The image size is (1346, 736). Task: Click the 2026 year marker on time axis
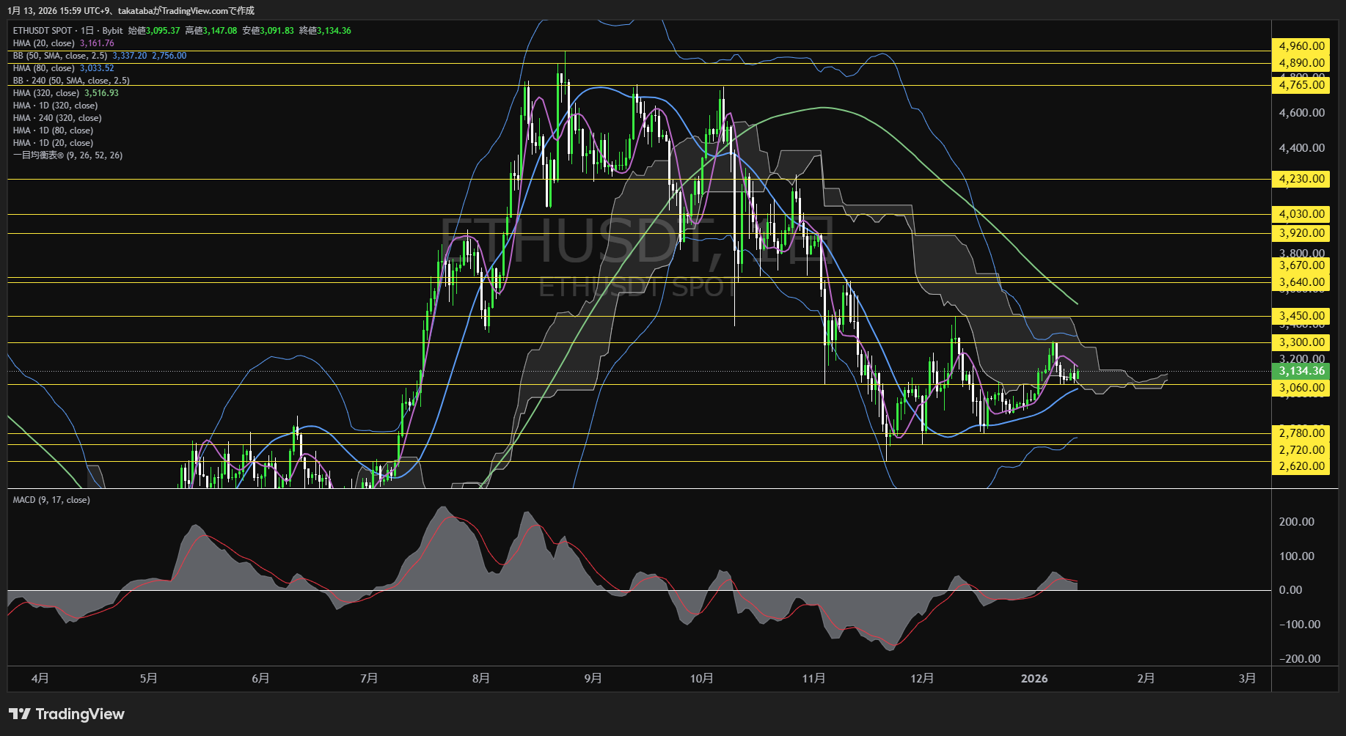(x=1034, y=679)
